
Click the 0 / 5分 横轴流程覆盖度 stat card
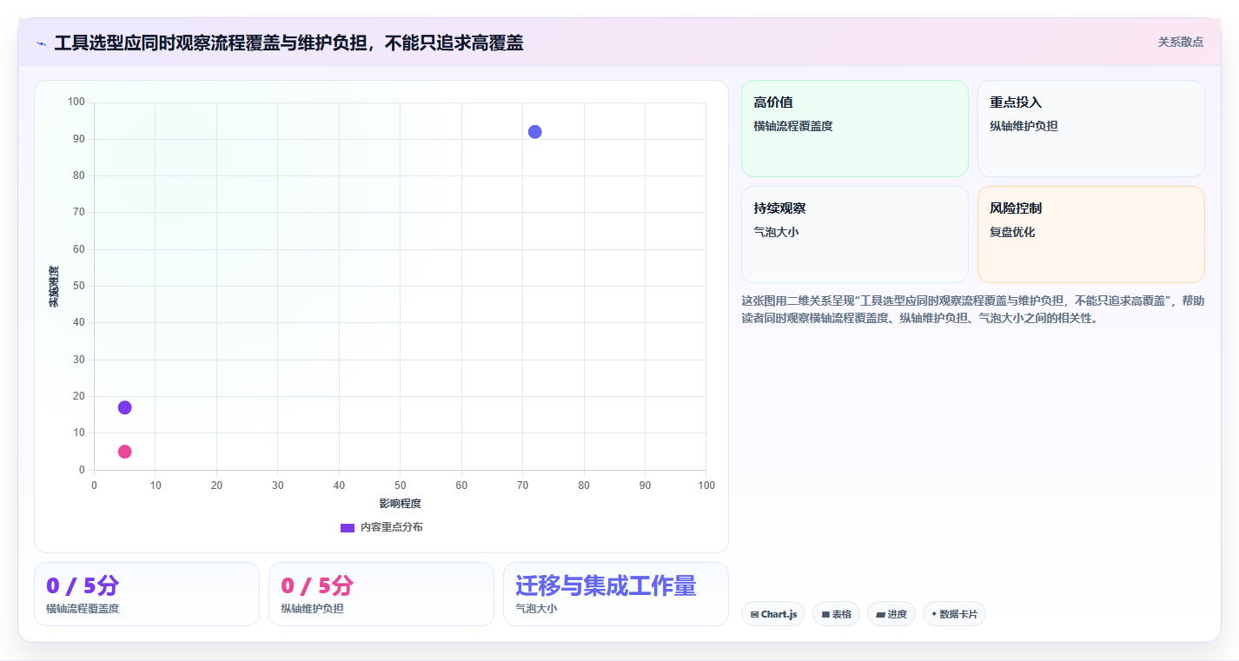point(147,594)
